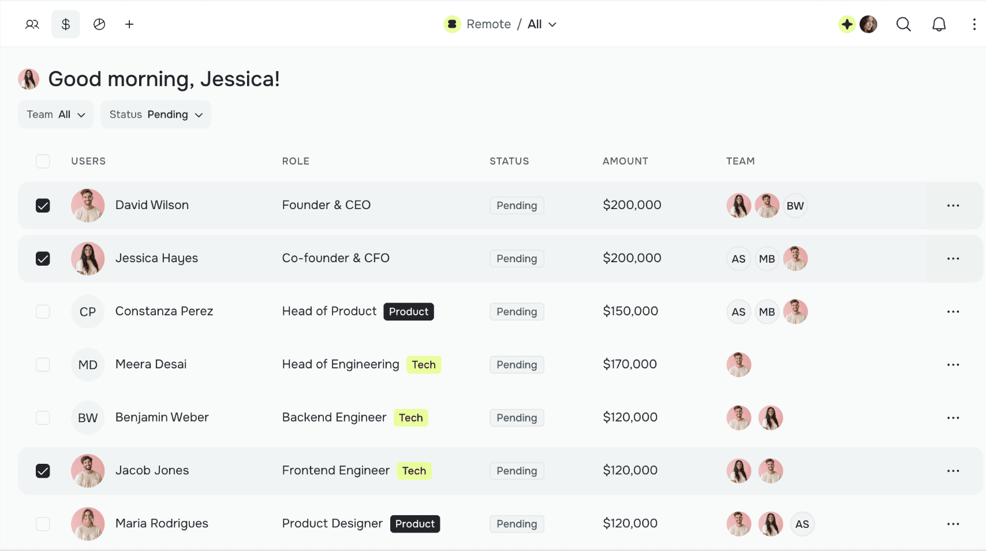Sort by the AMOUNT column header
Image resolution: width=986 pixels, height=551 pixels.
tap(625, 161)
